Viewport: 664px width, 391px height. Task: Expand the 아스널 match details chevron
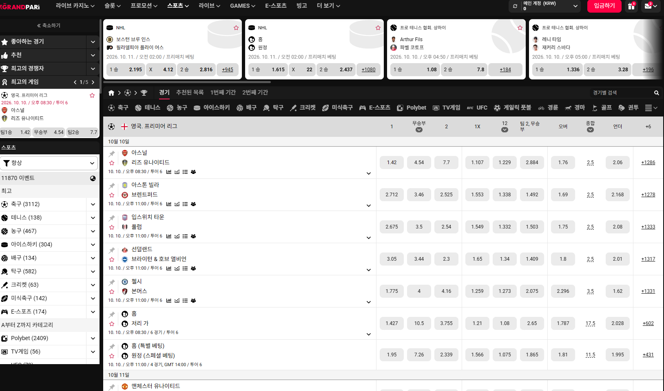click(369, 174)
